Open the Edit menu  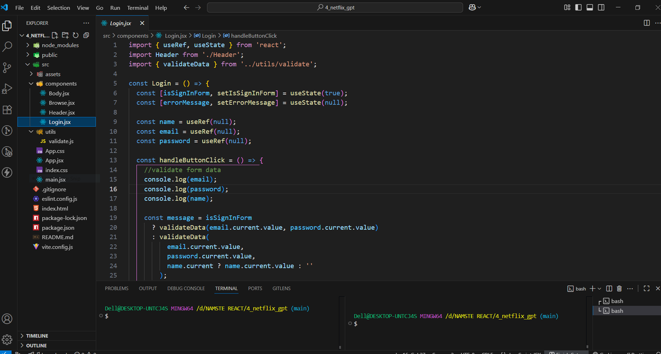36,8
